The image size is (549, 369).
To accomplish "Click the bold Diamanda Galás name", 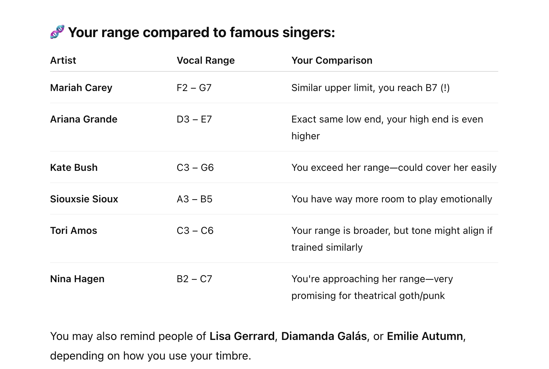I will 324,336.
